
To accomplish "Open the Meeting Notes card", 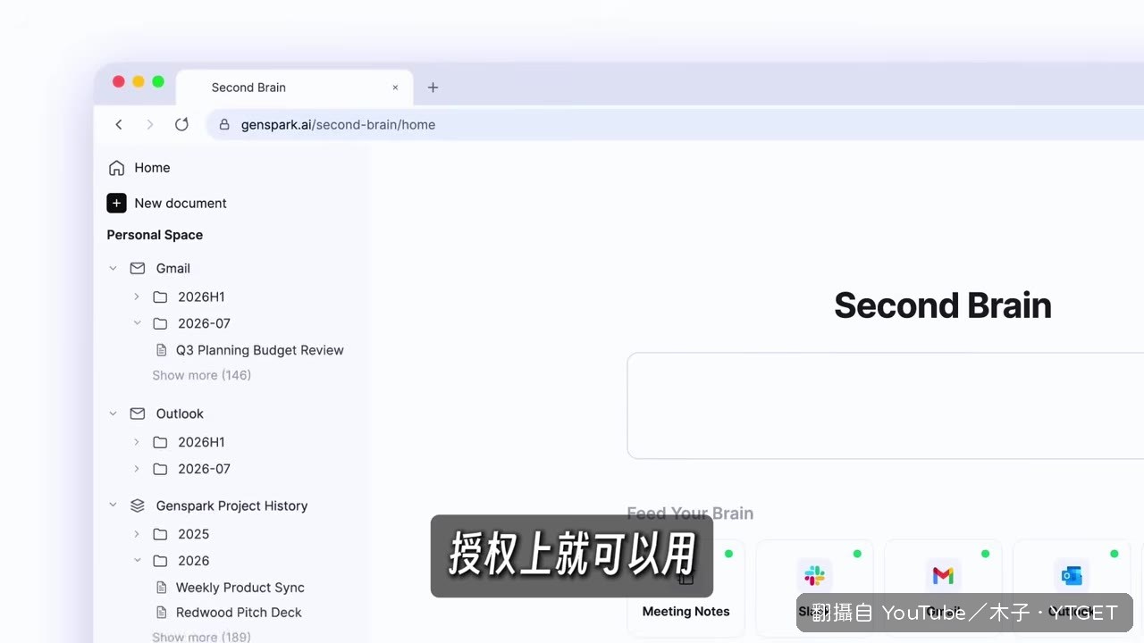I will tap(686, 587).
